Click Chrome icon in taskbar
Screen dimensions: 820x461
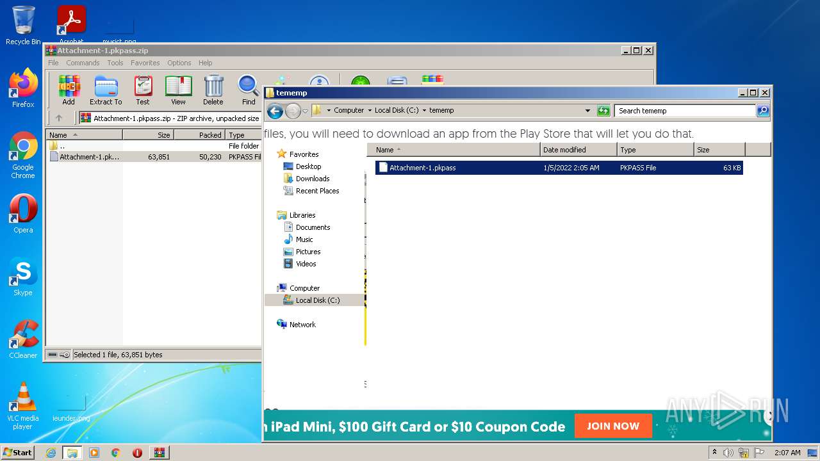coord(116,453)
